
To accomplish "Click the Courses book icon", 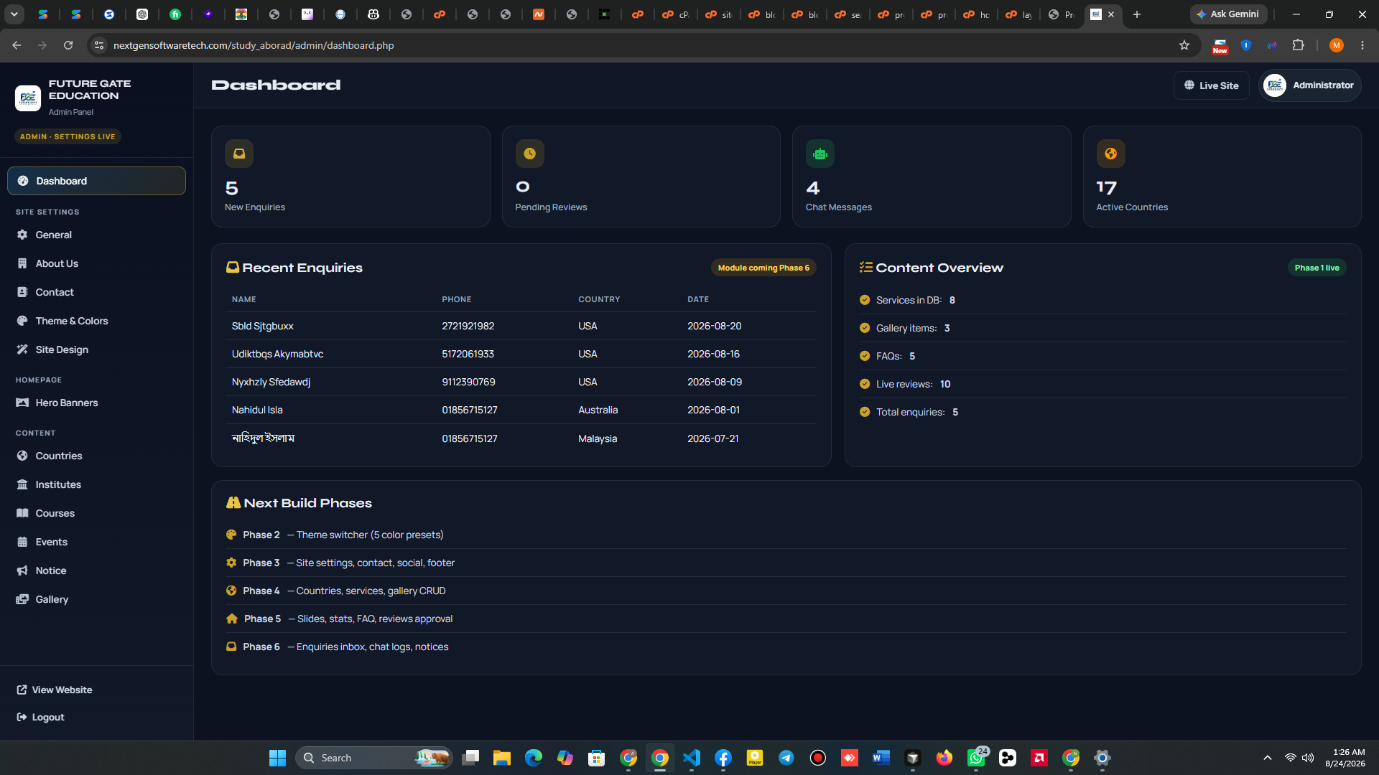I will point(22,513).
